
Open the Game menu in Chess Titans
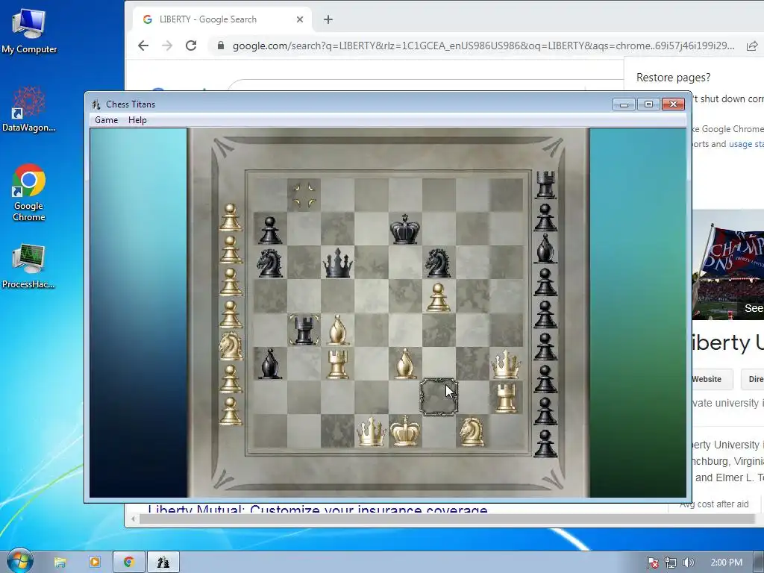tap(106, 120)
